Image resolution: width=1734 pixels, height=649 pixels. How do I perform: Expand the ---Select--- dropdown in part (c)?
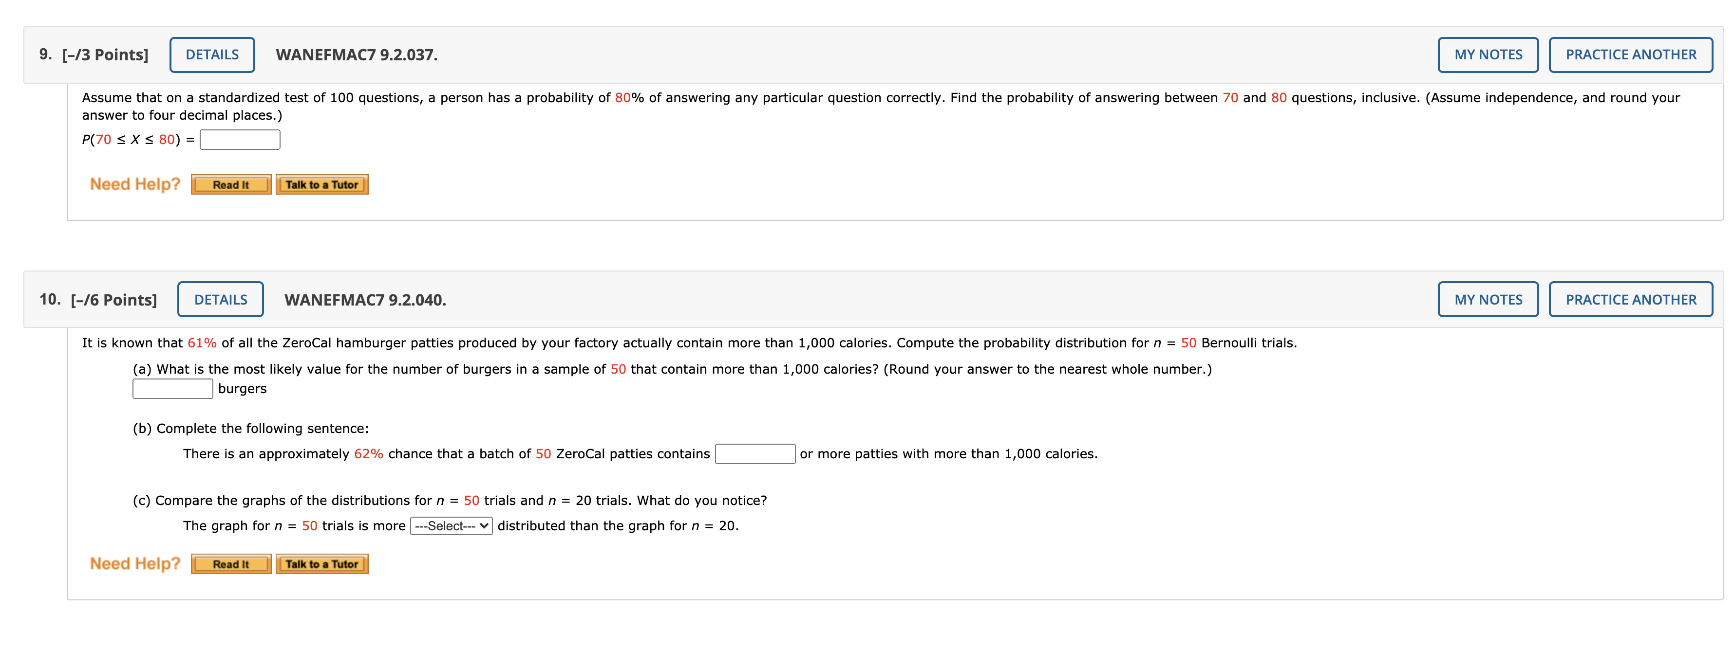tap(452, 526)
